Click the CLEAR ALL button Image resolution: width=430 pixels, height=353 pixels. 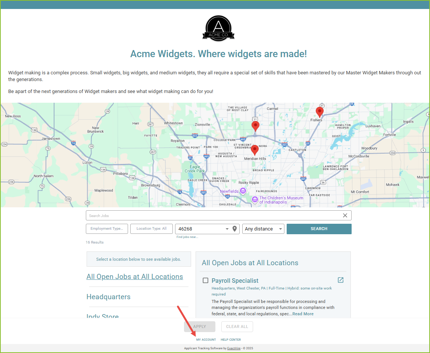tap(237, 326)
